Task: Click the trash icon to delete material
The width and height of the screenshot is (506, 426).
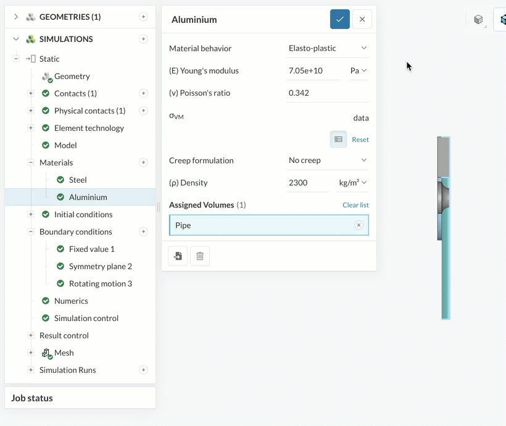Action: tap(200, 256)
